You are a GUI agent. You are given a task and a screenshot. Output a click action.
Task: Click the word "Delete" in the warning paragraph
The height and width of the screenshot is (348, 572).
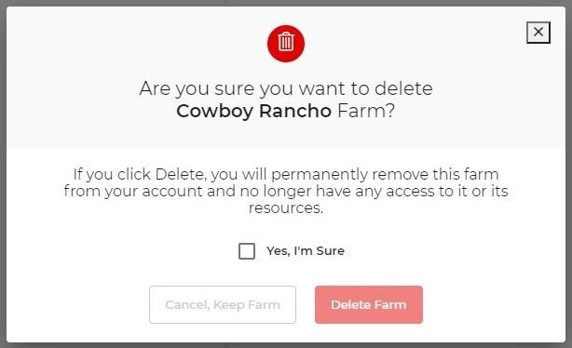pos(181,174)
